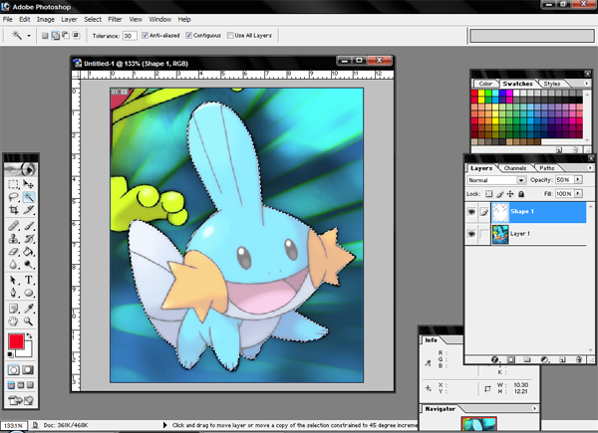Toggle Contiguous checkbox
The width and height of the screenshot is (598, 433).
188,36
